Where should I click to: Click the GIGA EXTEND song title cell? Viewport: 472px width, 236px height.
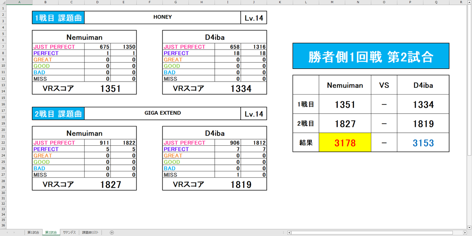coord(162,113)
